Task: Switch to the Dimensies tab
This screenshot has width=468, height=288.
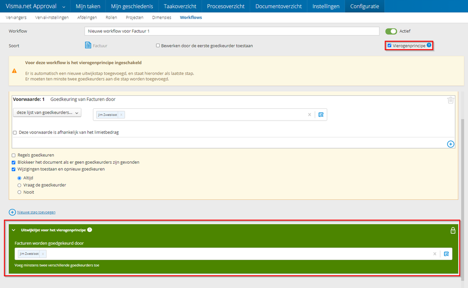Action: 161,17
